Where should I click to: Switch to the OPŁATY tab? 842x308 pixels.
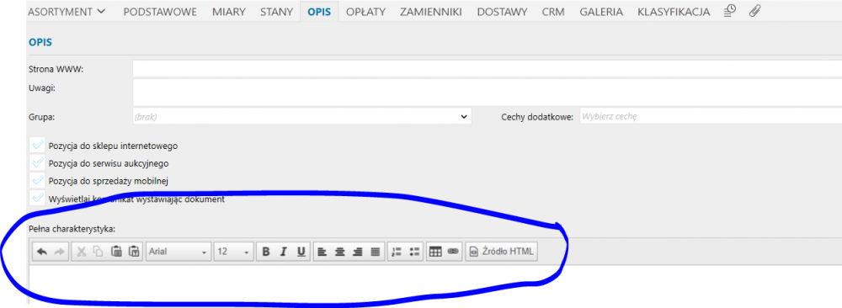pos(365,12)
